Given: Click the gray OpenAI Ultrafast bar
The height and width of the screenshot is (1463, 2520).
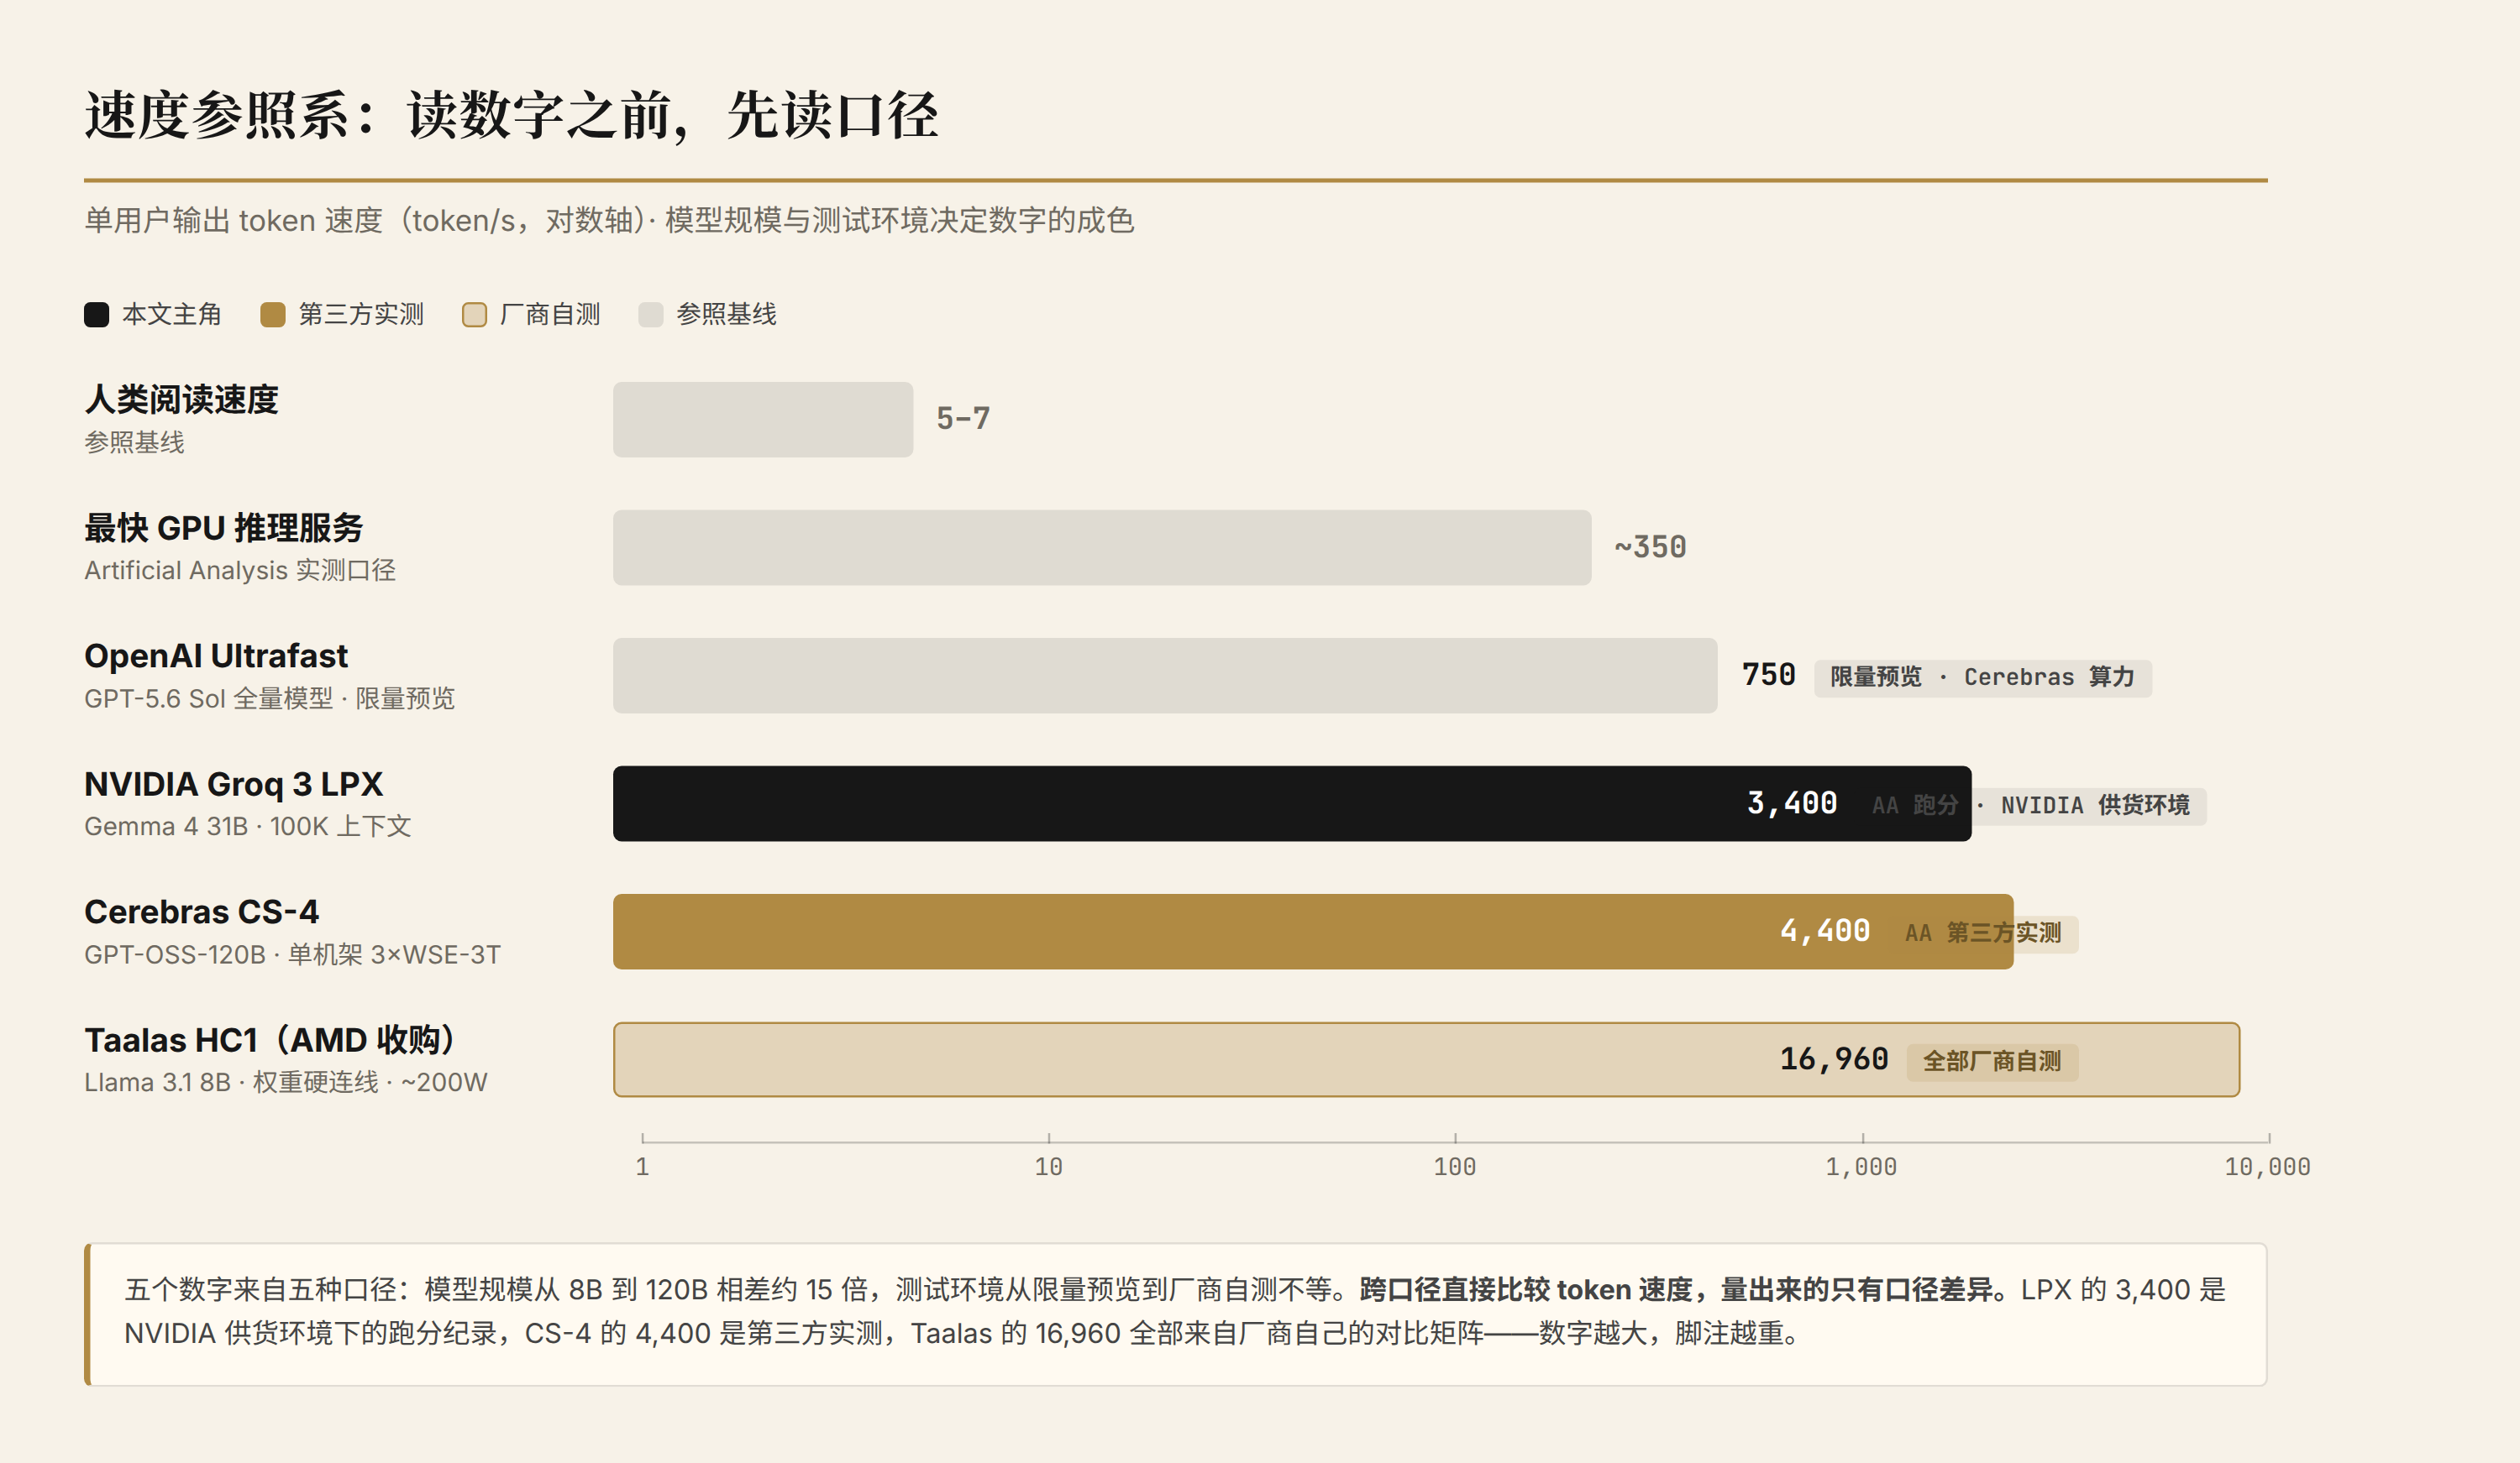Looking at the screenshot, I should 1165,676.
